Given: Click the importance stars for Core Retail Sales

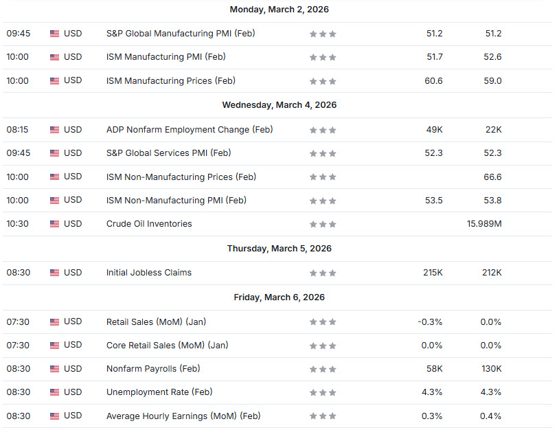Looking at the screenshot, I should point(323,346).
